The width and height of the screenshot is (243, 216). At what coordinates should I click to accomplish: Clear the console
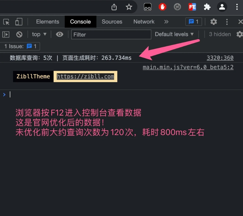click(x=19, y=34)
